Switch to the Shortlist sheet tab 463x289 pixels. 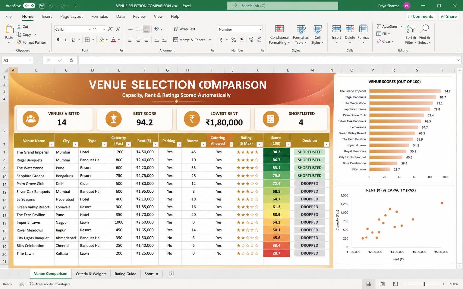(x=151, y=274)
